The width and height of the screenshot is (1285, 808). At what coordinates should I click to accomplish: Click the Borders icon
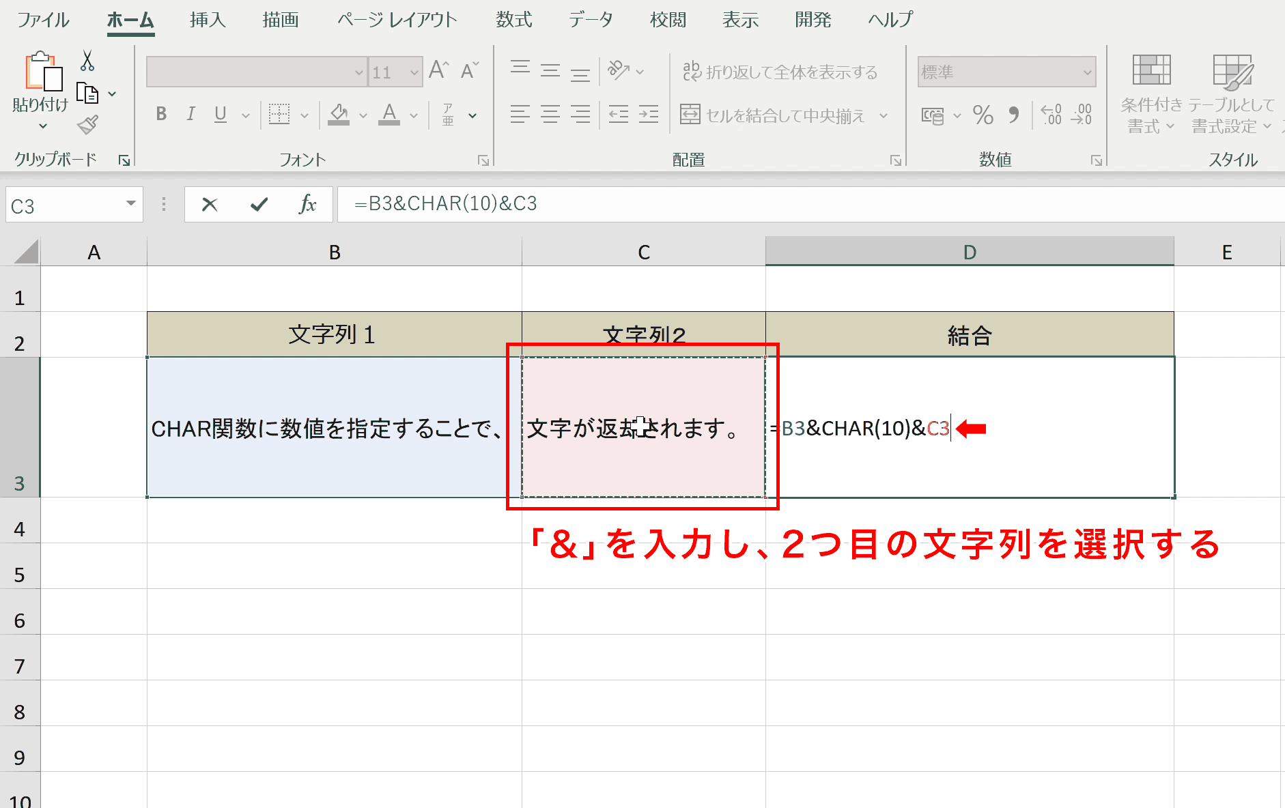(279, 115)
